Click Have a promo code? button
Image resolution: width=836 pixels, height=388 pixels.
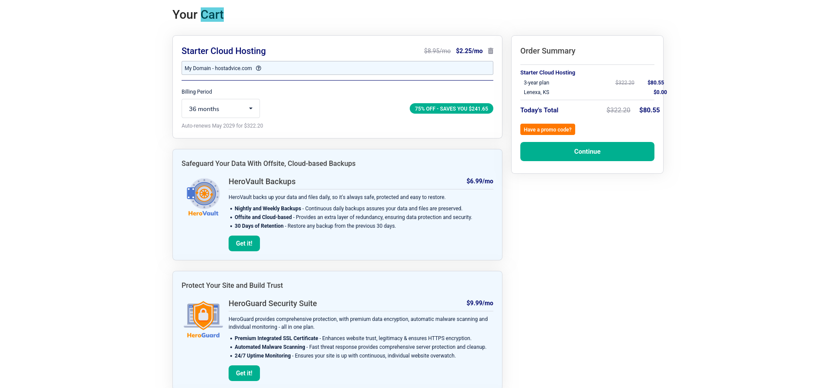coord(548,129)
